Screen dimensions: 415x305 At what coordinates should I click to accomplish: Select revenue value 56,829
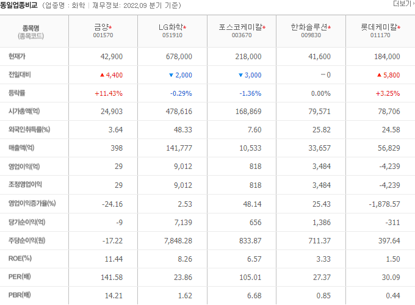(x=389, y=148)
